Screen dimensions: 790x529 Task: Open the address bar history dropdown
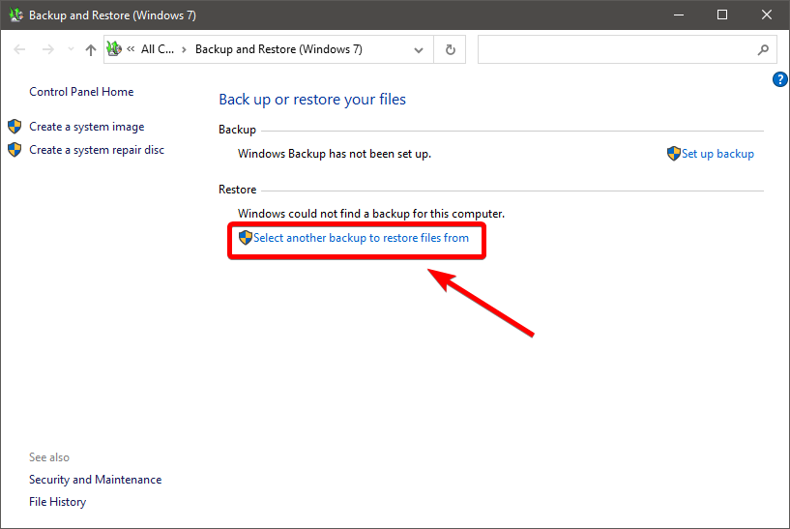click(x=418, y=50)
